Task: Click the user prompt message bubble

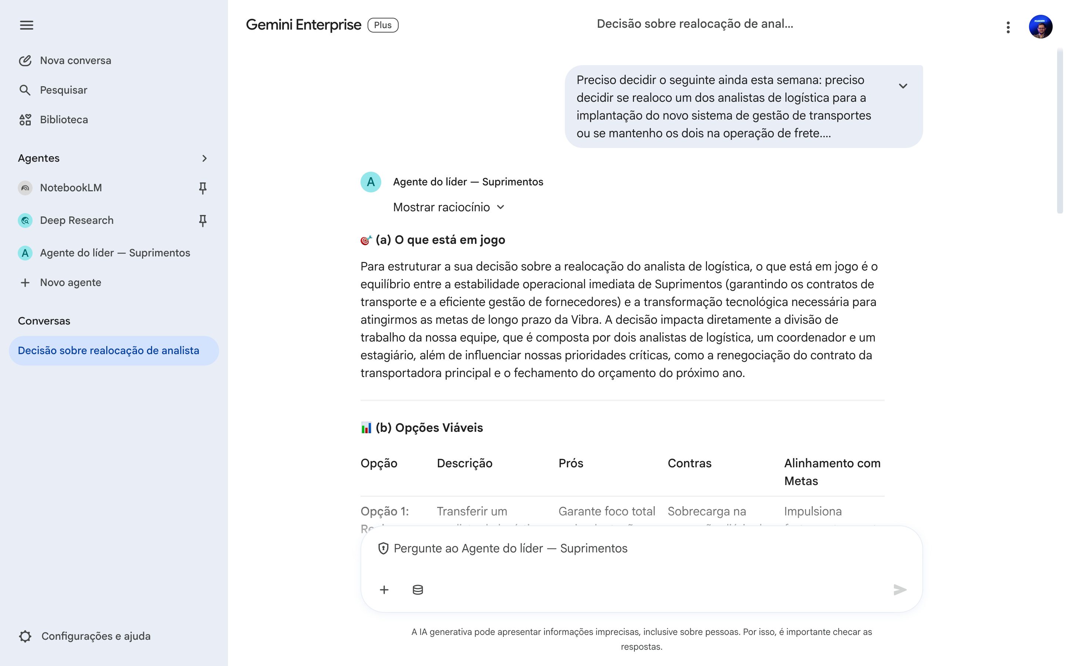Action: (x=744, y=107)
